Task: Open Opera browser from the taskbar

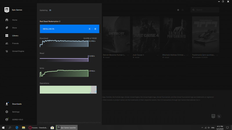Action: (x=30, y=127)
